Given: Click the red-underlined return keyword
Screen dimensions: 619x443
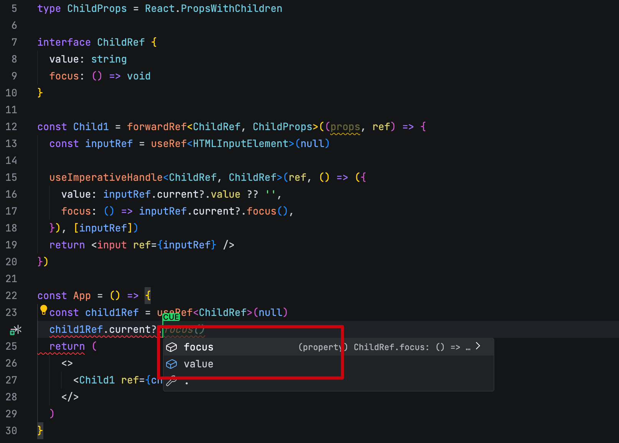Looking at the screenshot, I should 67,346.
